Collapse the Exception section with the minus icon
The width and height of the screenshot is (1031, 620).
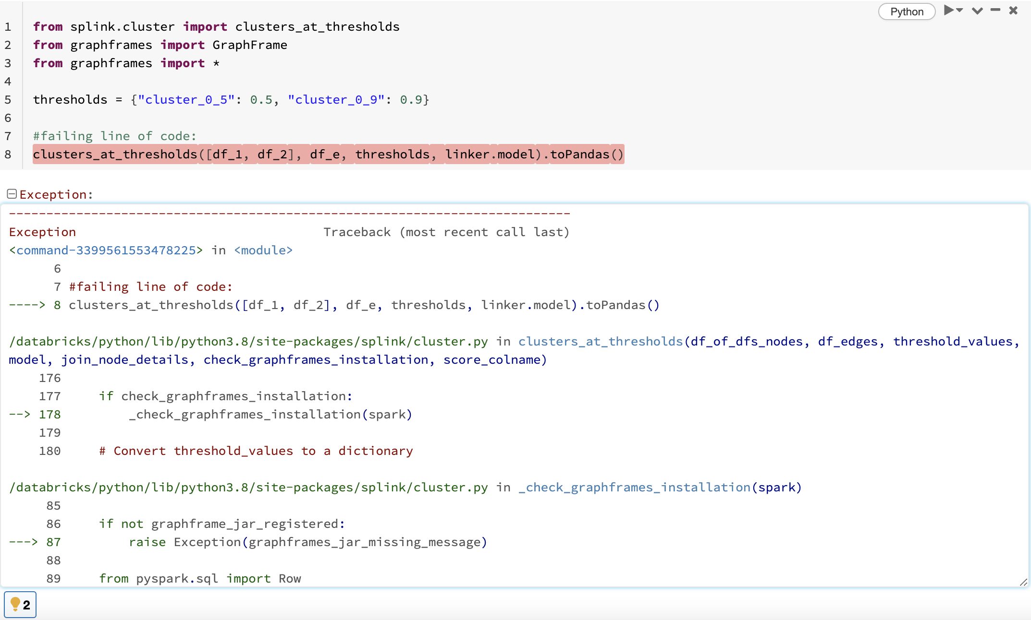pos(12,193)
